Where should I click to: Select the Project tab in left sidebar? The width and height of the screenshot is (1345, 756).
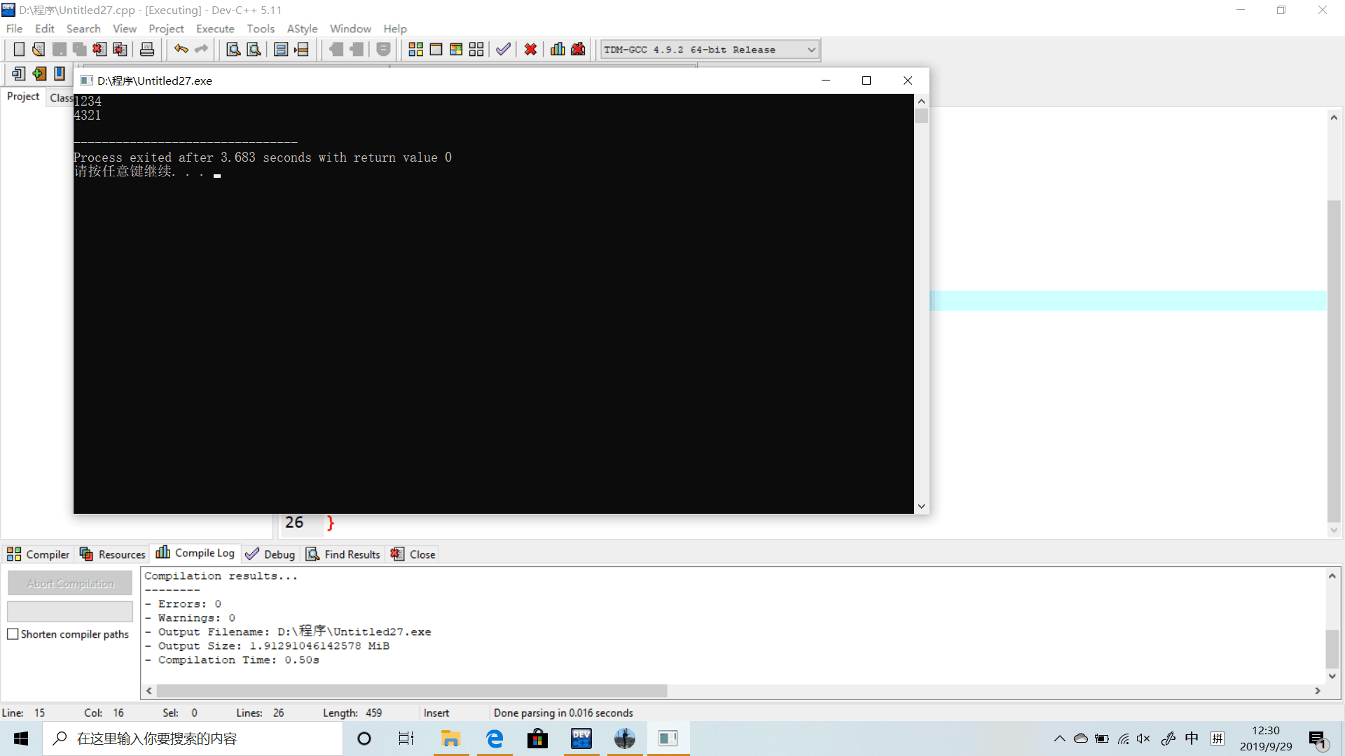(23, 97)
